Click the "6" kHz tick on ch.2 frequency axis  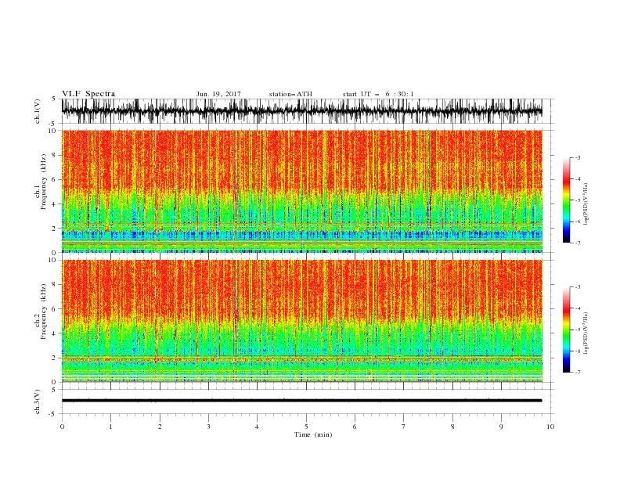(54, 308)
